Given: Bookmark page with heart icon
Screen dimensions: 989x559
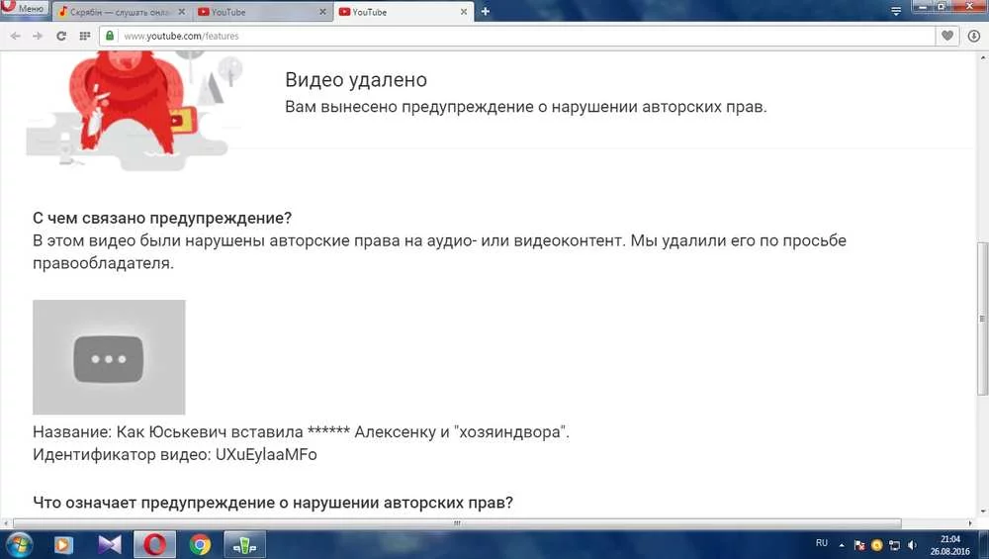Looking at the screenshot, I should (x=947, y=36).
